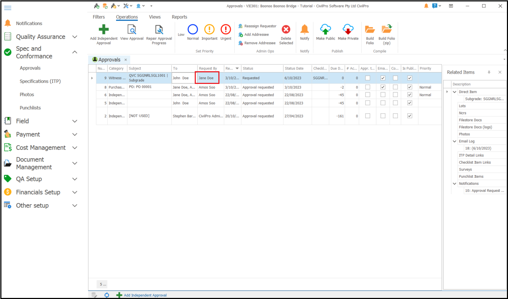Toggle Email checkbox in row 8
508x299 pixels.
383,87
